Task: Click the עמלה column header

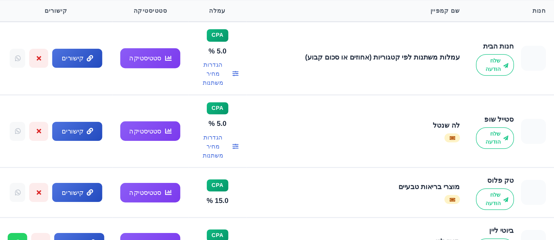Action: tap(217, 11)
